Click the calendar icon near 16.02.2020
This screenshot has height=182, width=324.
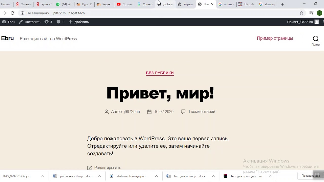pos(149,112)
